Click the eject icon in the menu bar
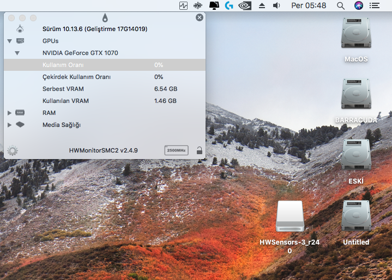This screenshot has width=392, height=280. 262,5
